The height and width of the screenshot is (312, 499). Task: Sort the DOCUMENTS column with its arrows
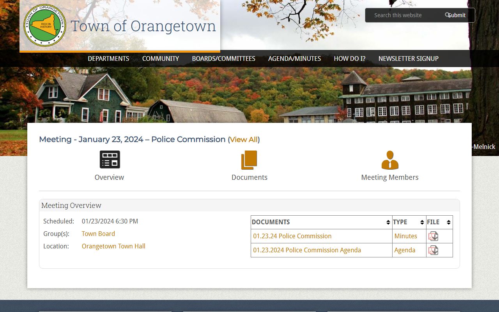tap(388, 222)
